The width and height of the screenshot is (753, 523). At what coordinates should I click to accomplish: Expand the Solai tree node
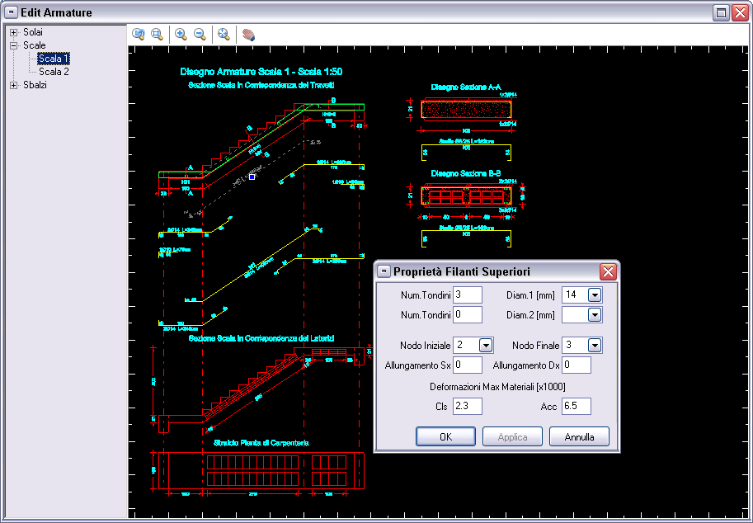[14, 32]
